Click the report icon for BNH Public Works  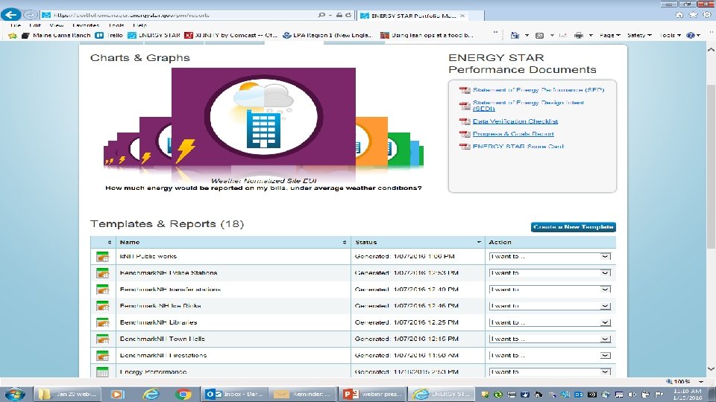coord(103,257)
